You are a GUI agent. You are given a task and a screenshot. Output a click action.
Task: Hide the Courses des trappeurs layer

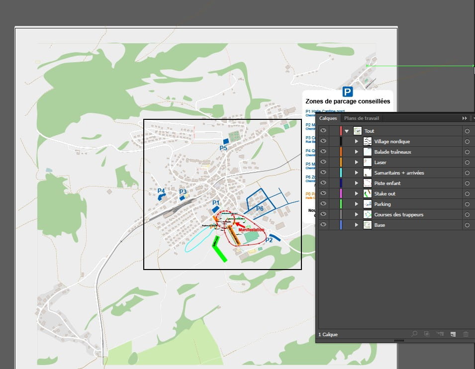click(x=323, y=215)
